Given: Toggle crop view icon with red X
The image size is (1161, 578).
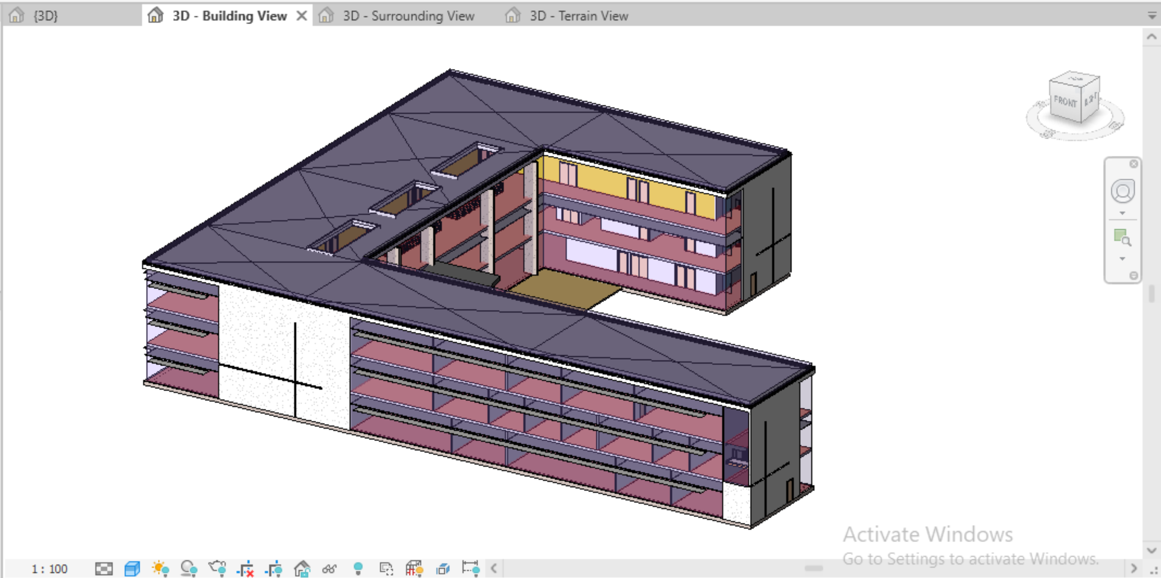Looking at the screenshot, I should [x=246, y=569].
